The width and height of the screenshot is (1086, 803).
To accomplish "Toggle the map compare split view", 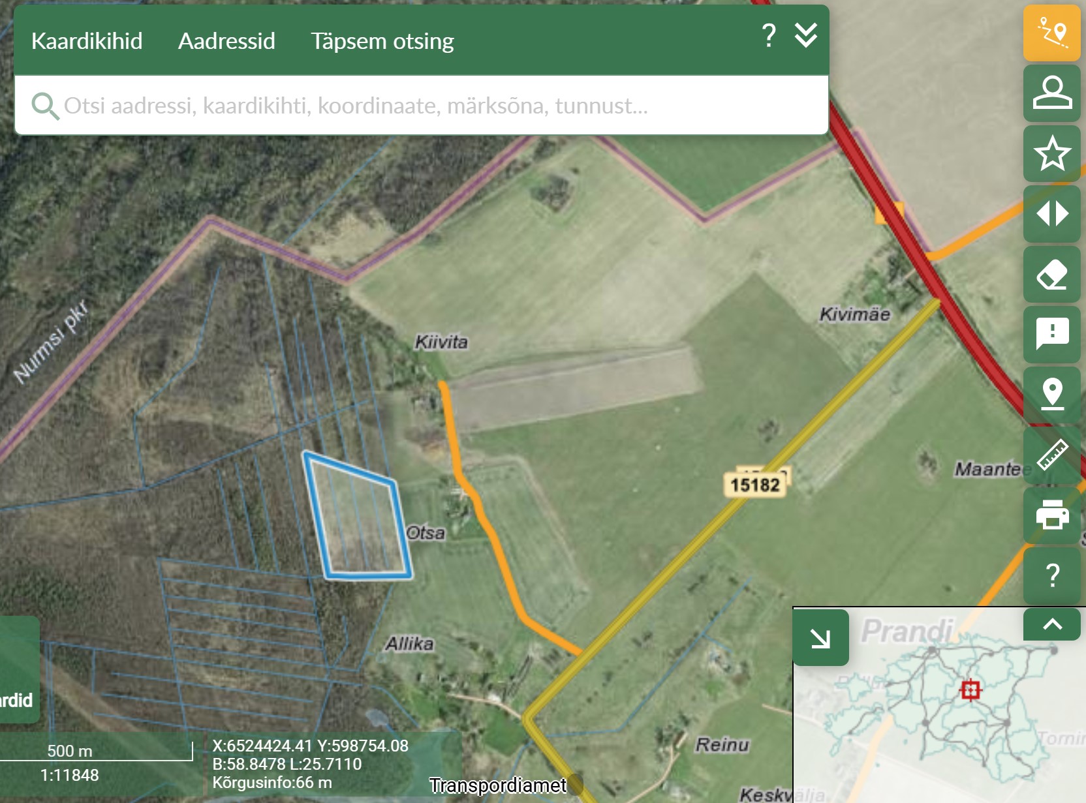I will tap(1051, 214).
